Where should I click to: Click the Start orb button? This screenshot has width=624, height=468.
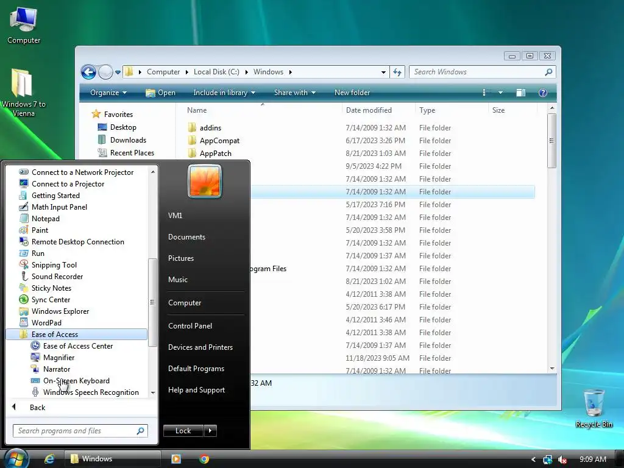[x=15, y=458]
